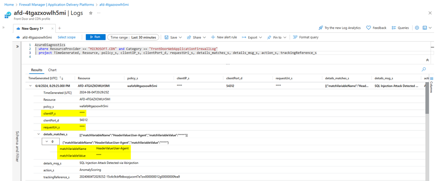The image size is (439, 181).
Task: Collapse the details_matches_s field
Action: click(x=39, y=135)
